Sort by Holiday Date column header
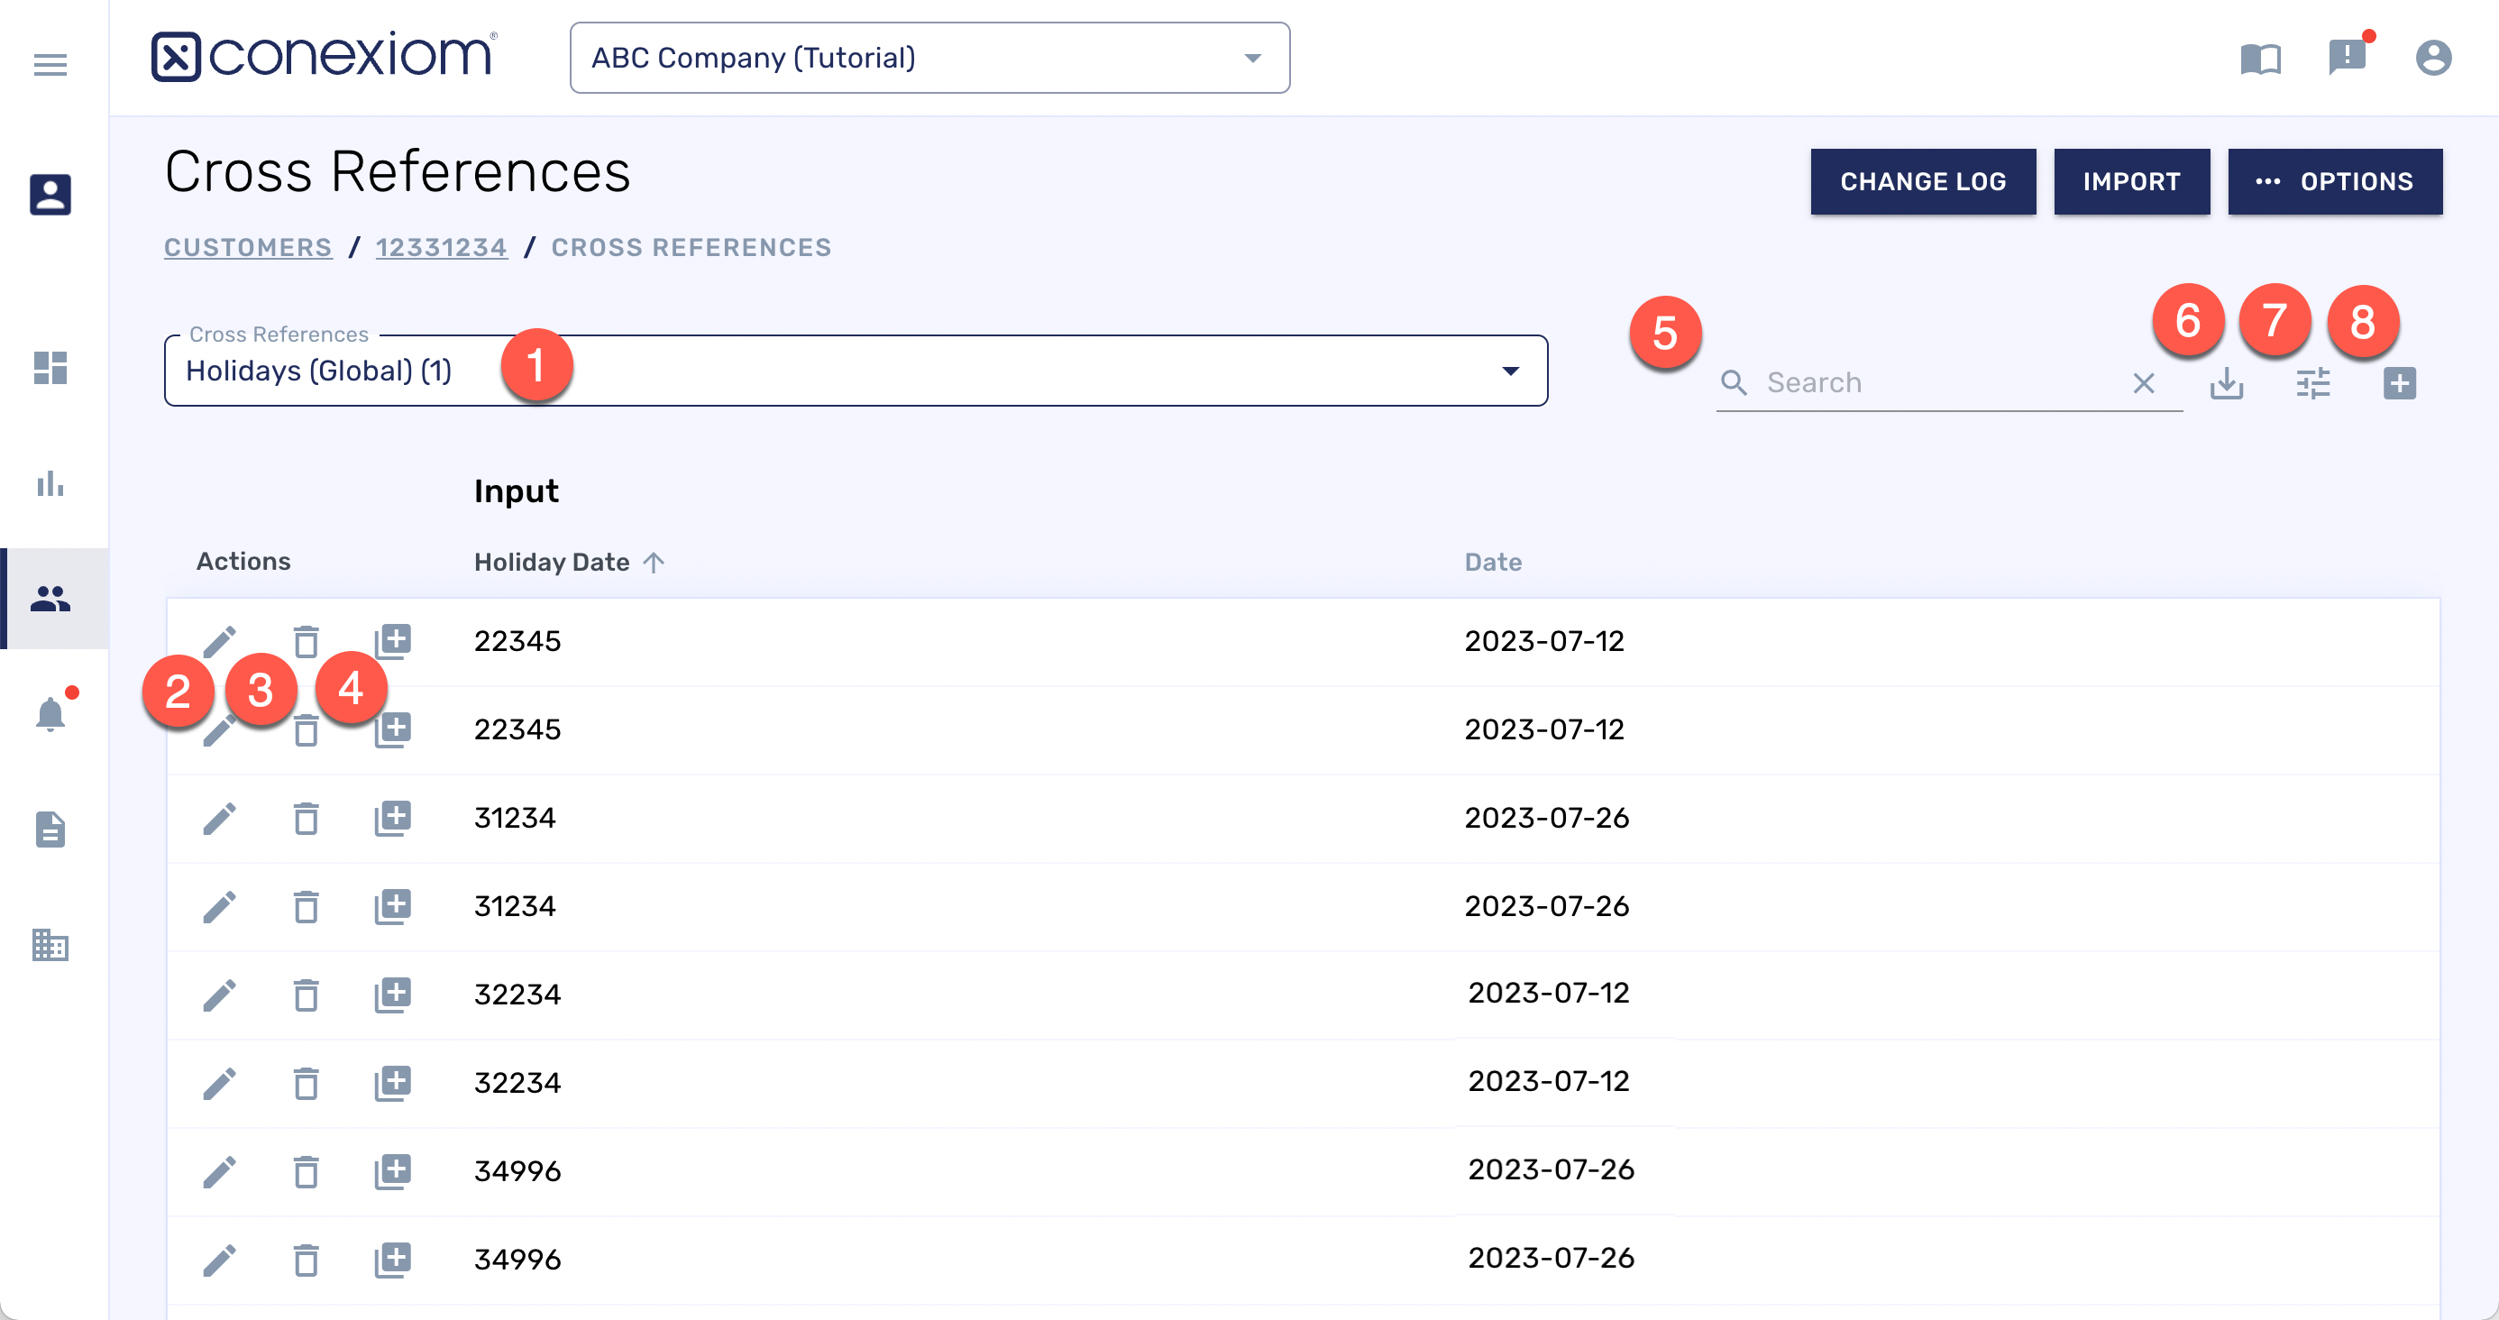The width and height of the screenshot is (2499, 1320). coord(552,562)
